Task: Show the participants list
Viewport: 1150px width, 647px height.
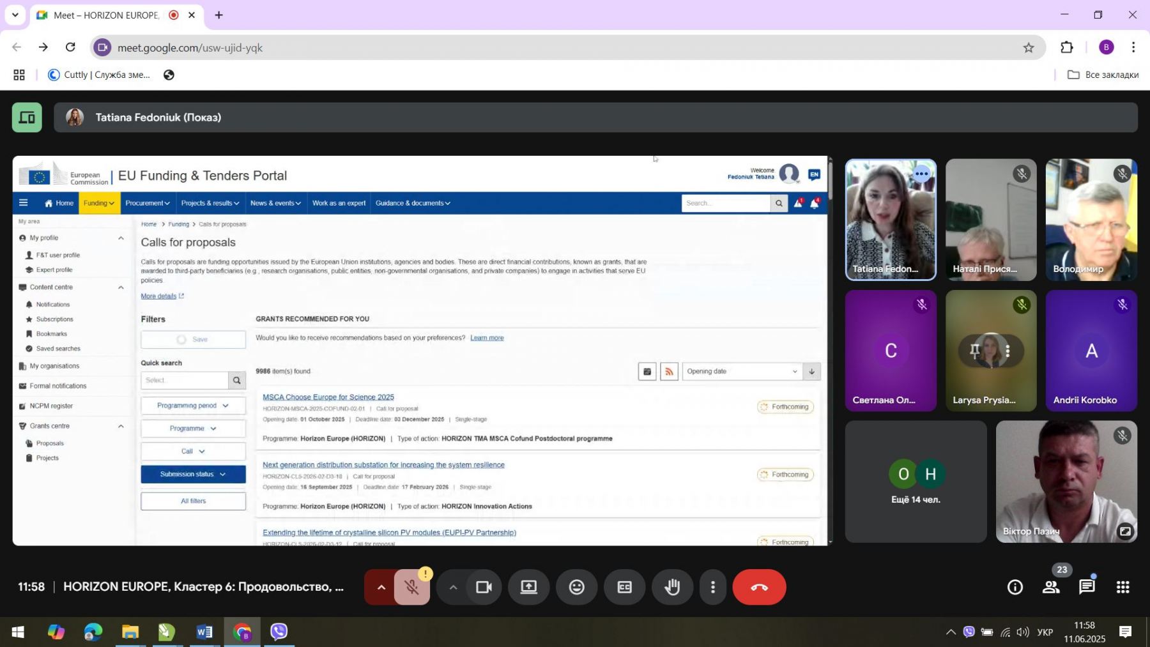Action: pos(1051,588)
